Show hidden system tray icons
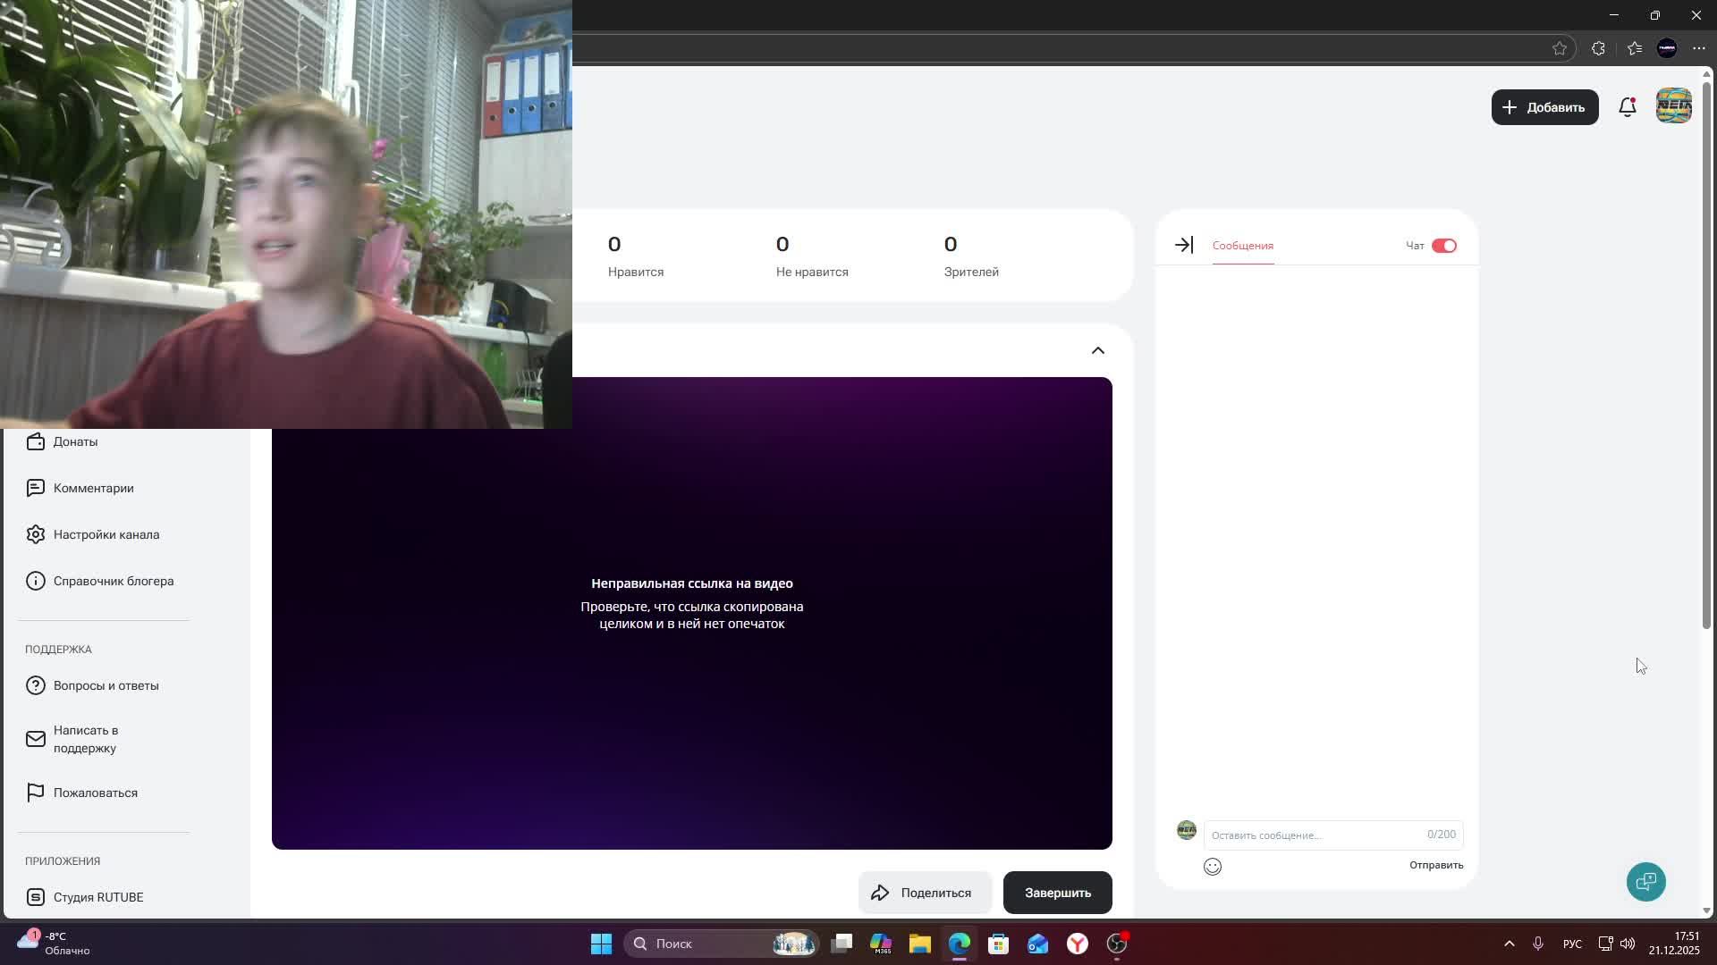The width and height of the screenshot is (1717, 965). point(1509,944)
